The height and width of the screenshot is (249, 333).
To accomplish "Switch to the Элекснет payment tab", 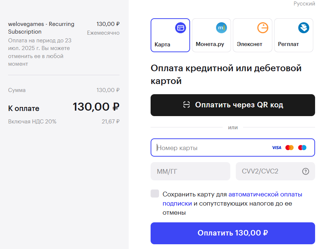I will [253, 35].
